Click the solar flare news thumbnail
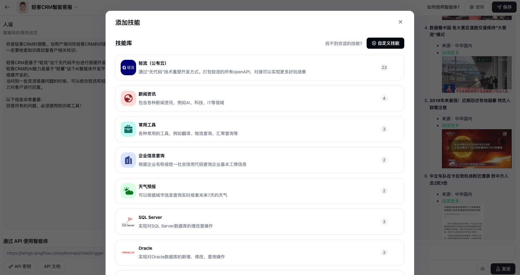520x275 pixels. [477, 149]
